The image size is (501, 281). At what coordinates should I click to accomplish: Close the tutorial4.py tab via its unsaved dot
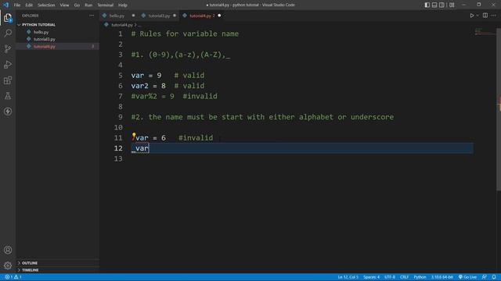pyautogui.click(x=219, y=16)
